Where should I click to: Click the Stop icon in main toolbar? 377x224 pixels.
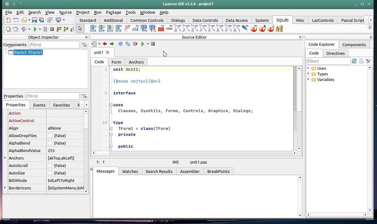52,29
